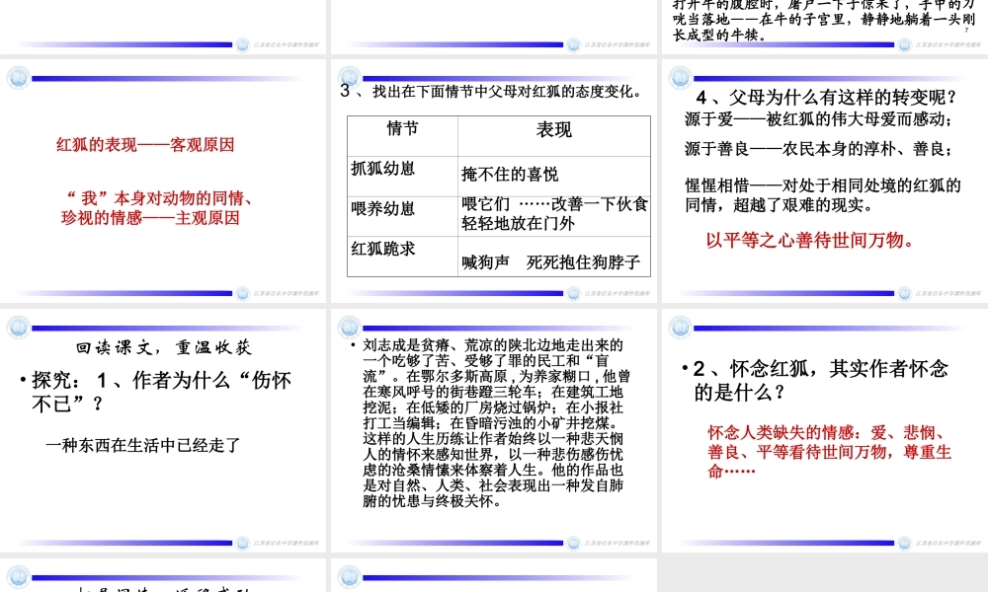The width and height of the screenshot is (988, 592).
Task: Click the red text 红狐的表现——客观原因
Action: point(145,145)
